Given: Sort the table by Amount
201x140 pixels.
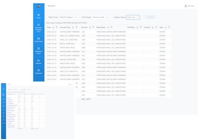Looking at the screenshot, I should pyautogui.click(x=90, y=28).
